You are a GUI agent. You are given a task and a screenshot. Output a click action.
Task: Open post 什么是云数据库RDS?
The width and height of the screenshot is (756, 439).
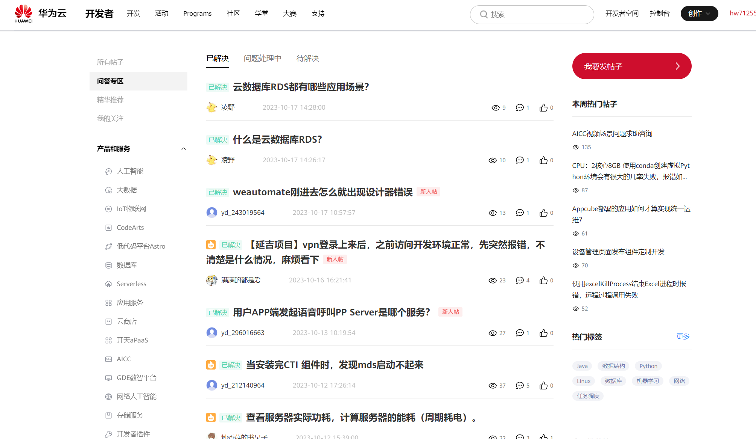point(277,140)
